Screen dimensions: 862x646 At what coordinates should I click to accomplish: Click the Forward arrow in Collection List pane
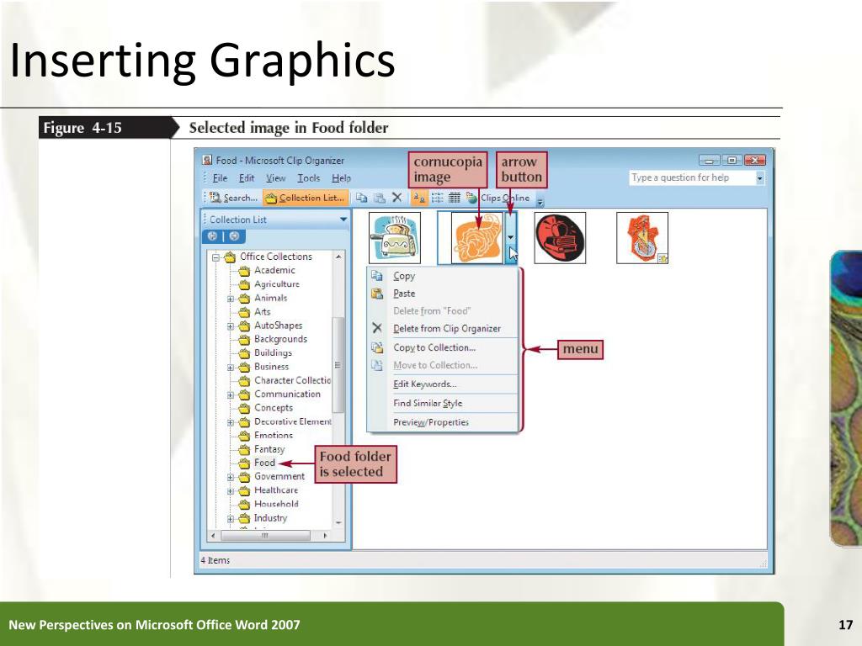pyautogui.click(x=234, y=236)
